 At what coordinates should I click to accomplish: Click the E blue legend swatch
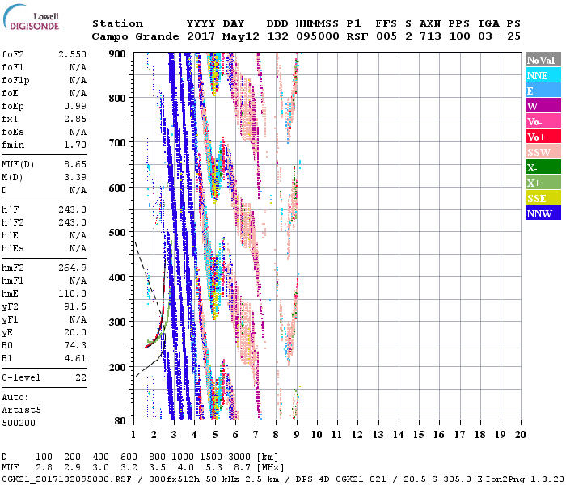coord(543,91)
